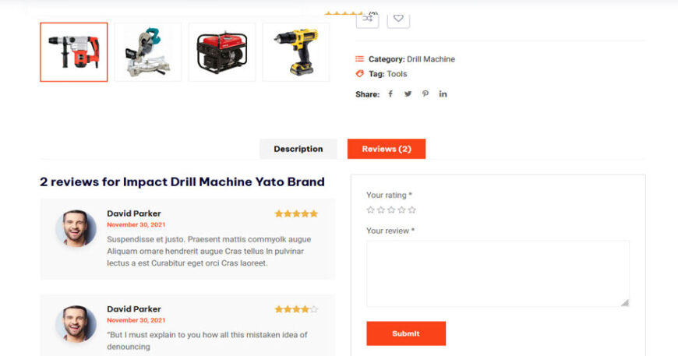Select the yellow cordless drill thumbnail
The width and height of the screenshot is (678, 356).
(296, 52)
